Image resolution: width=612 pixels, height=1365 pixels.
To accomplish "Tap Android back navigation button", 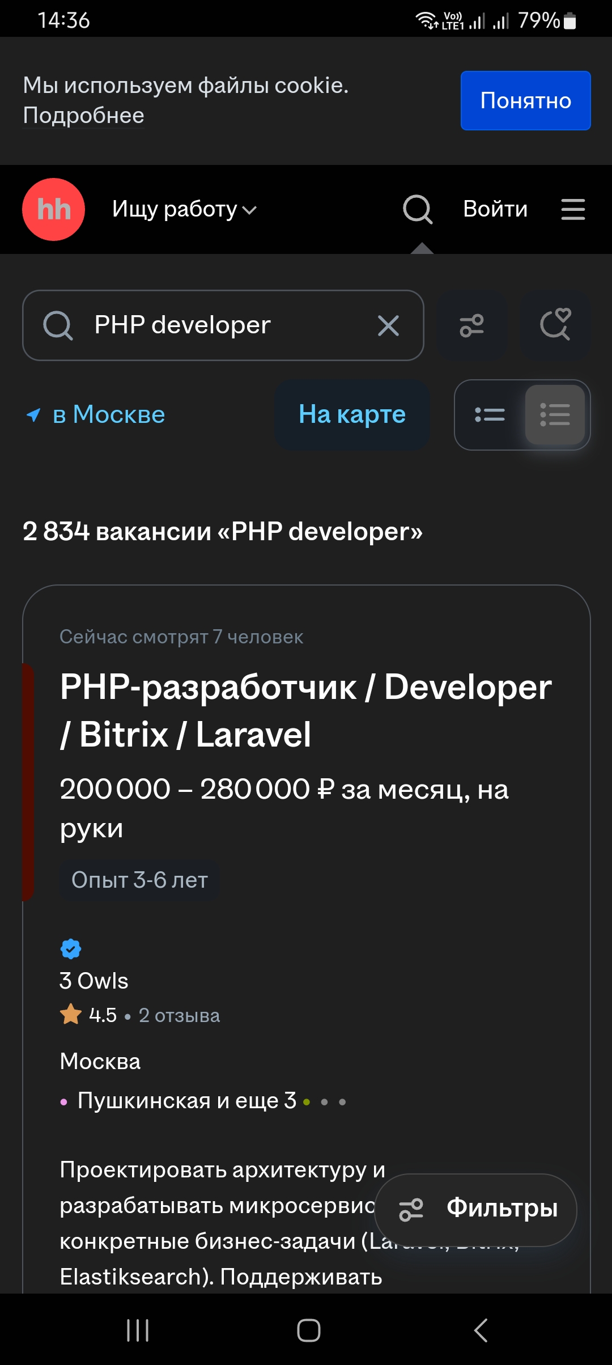I will [x=481, y=1330].
